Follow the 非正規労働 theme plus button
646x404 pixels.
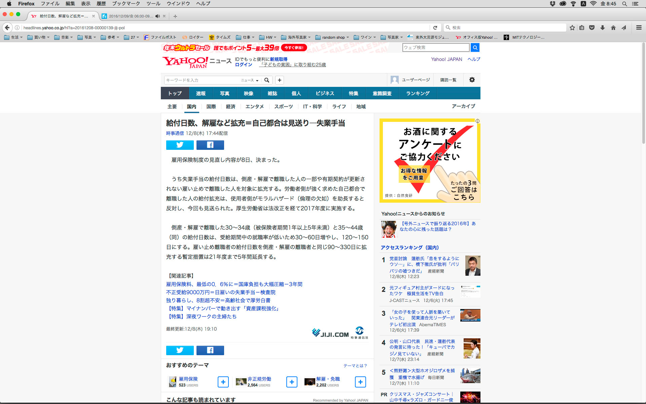point(292,382)
